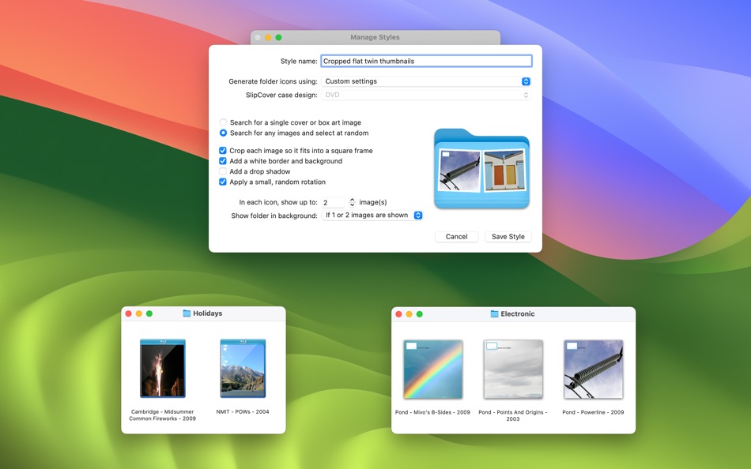Screen dimensions: 751x469
Task: Select Cambridge Midsummer Common Fireworks icon
Action: (x=162, y=369)
